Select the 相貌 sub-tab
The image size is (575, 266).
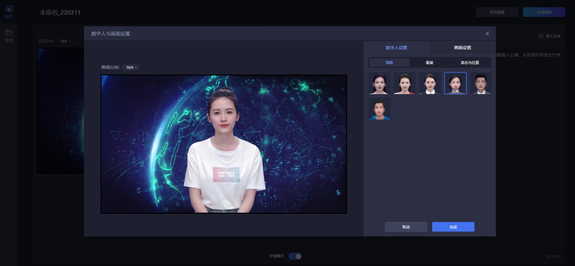pyautogui.click(x=389, y=63)
